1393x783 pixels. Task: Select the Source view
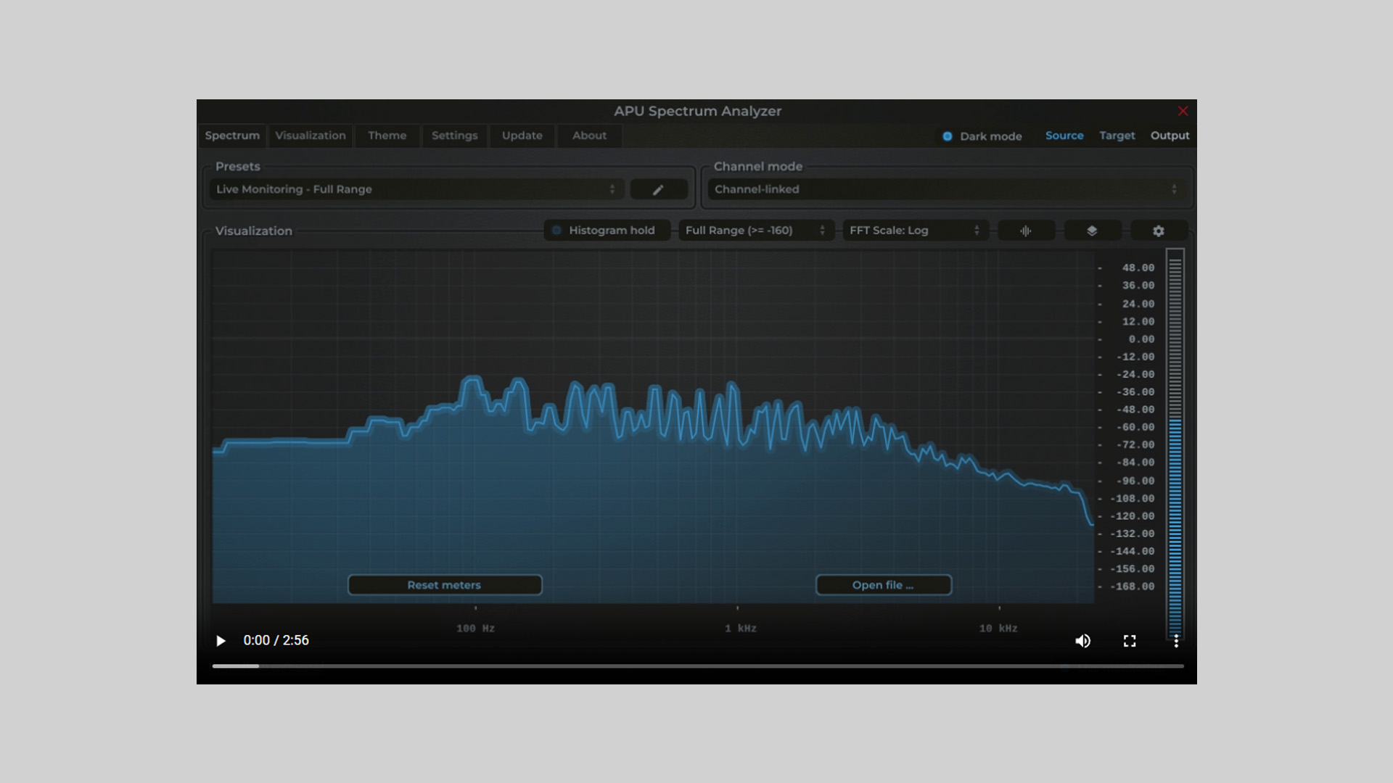click(x=1064, y=136)
